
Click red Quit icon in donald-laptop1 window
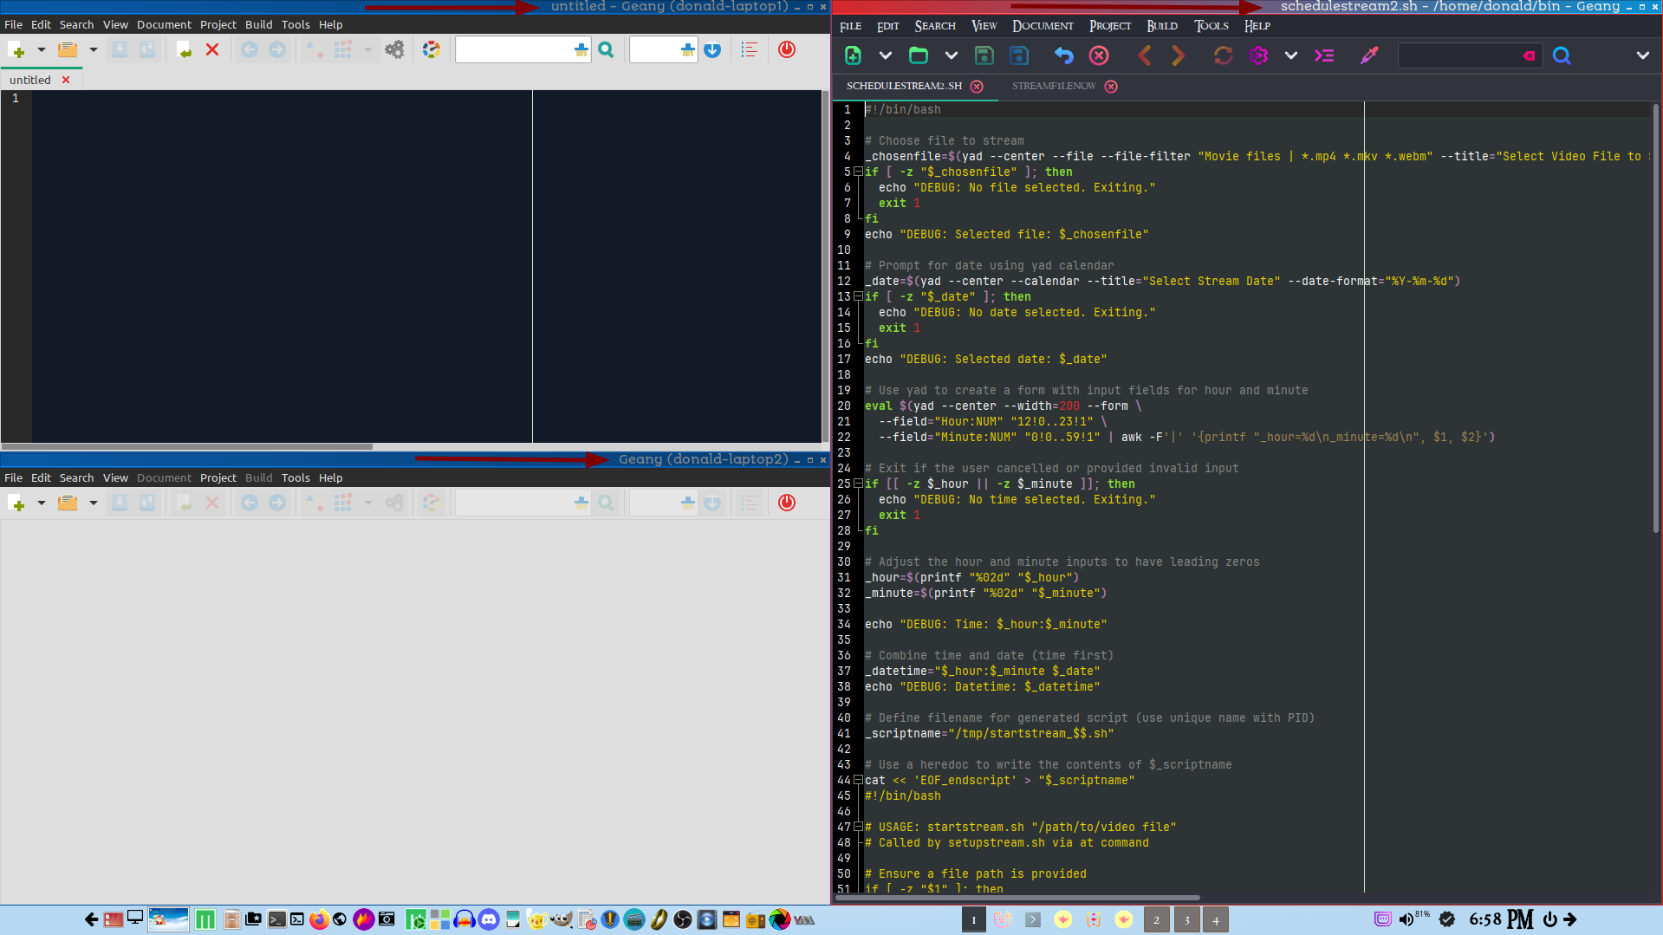[x=786, y=50]
